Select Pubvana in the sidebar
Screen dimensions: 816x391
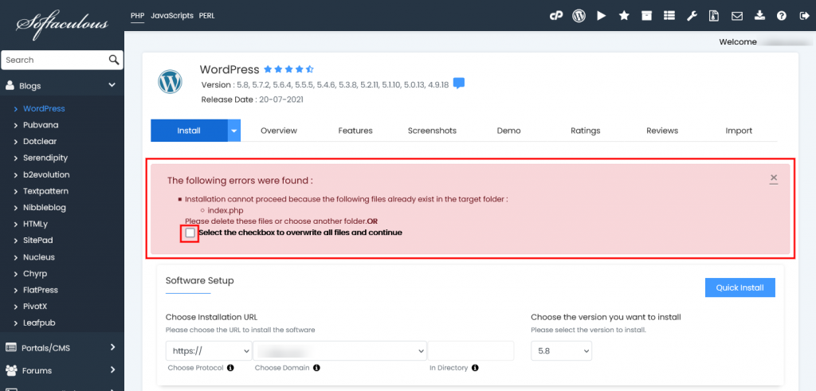41,125
